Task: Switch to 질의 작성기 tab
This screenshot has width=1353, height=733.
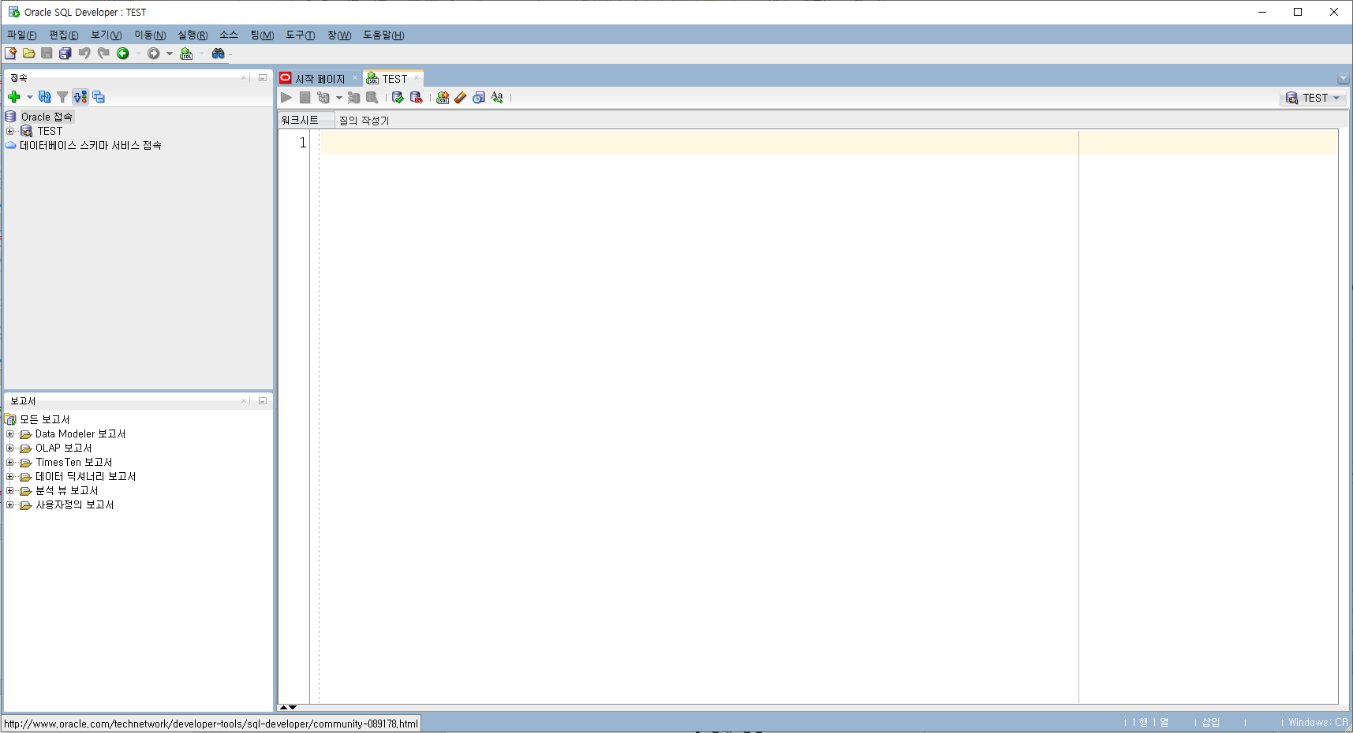Action: click(x=364, y=120)
